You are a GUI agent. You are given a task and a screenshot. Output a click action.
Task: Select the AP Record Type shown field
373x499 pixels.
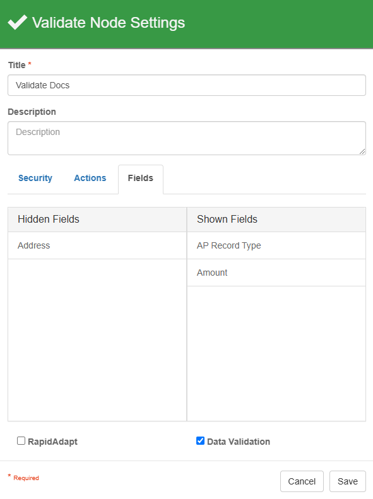pyautogui.click(x=276, y=245)
